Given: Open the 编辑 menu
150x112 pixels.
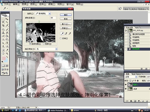Looking at the screenshot, I should pyautogui.click(x=16, y=4).
